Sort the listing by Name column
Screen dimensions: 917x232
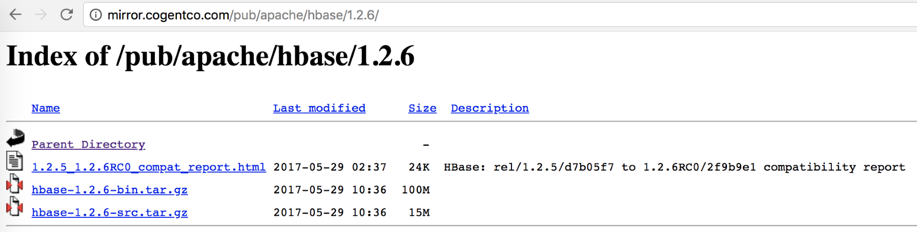[46, 108]
